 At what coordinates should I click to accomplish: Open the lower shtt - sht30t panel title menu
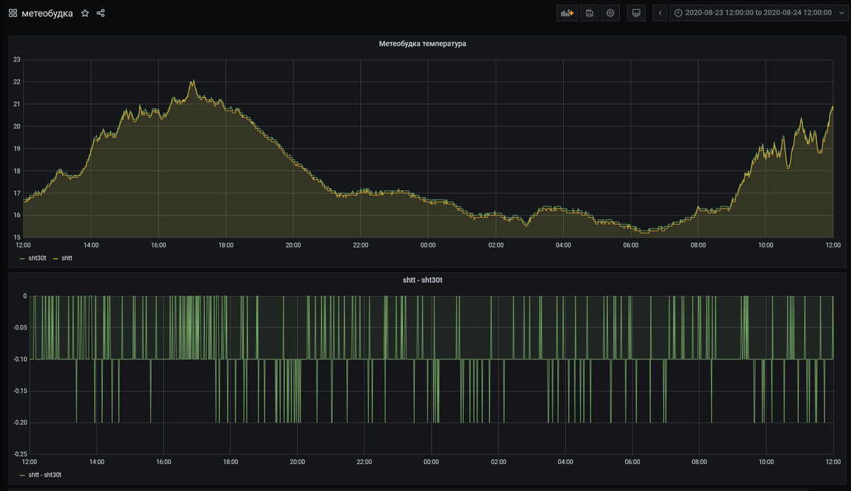[422, 281]
